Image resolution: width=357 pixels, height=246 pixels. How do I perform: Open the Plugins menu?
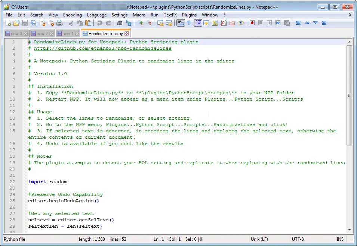(189, 15)
